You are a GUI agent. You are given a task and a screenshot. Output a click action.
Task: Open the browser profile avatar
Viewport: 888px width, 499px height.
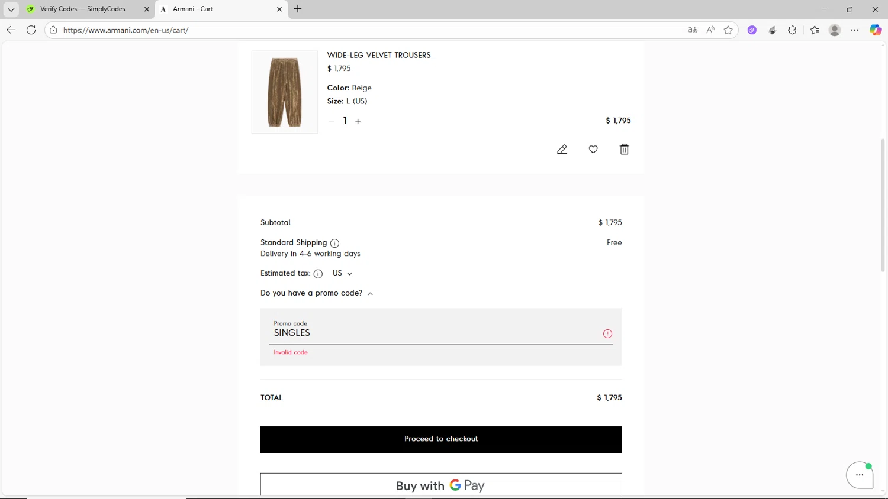point(835,30)
